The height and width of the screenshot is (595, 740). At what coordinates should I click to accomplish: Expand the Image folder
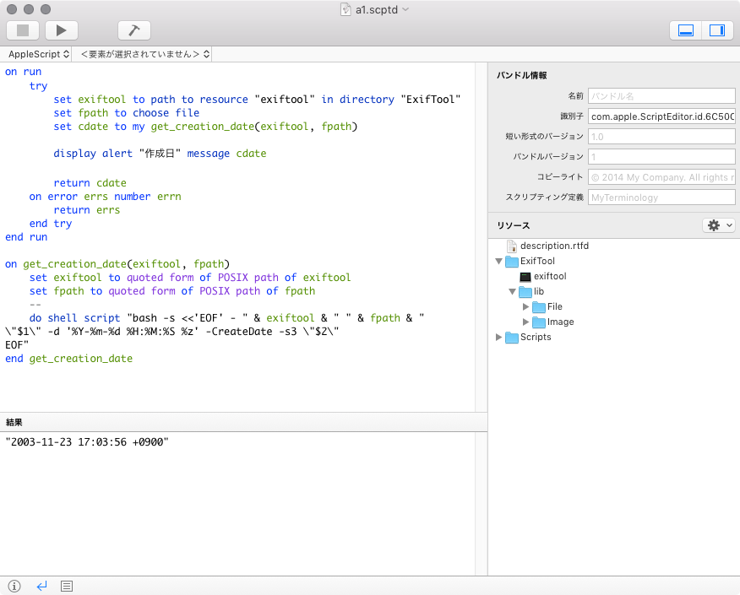525,322
